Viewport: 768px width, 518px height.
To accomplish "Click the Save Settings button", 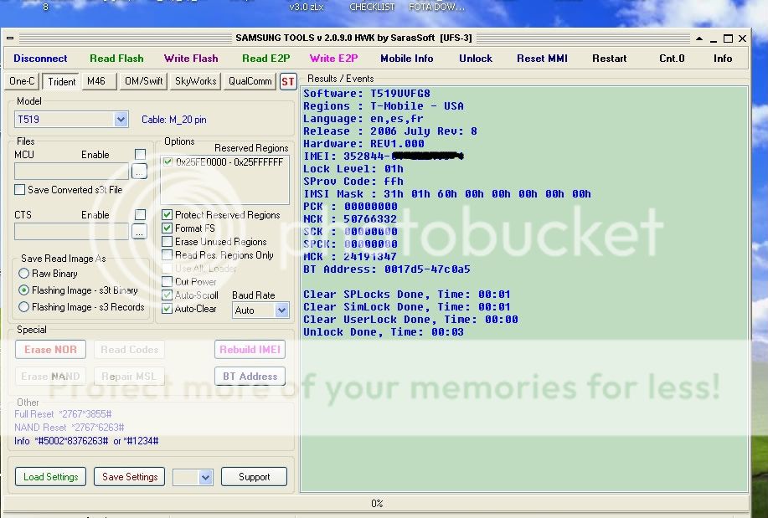I will (129, 477).
